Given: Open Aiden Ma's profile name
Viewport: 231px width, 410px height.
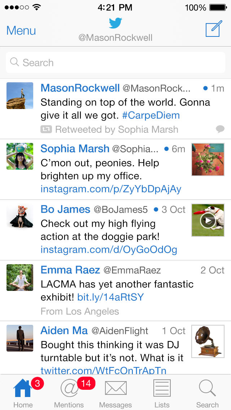Looking at the screenshot, I should point(64,331).
